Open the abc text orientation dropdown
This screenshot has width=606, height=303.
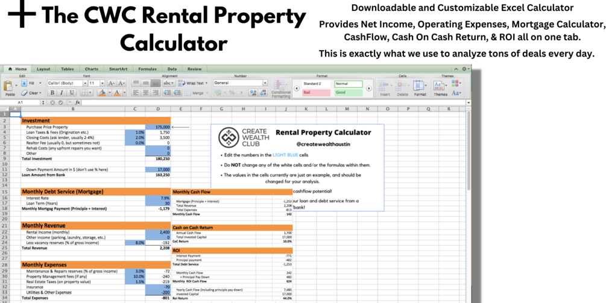[x=169, y=83]
